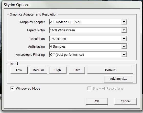Expand the Aspect Ratio dropdown arrow
Screen dimensions: 143x113
pyautogui.click(x=124, y=30)
